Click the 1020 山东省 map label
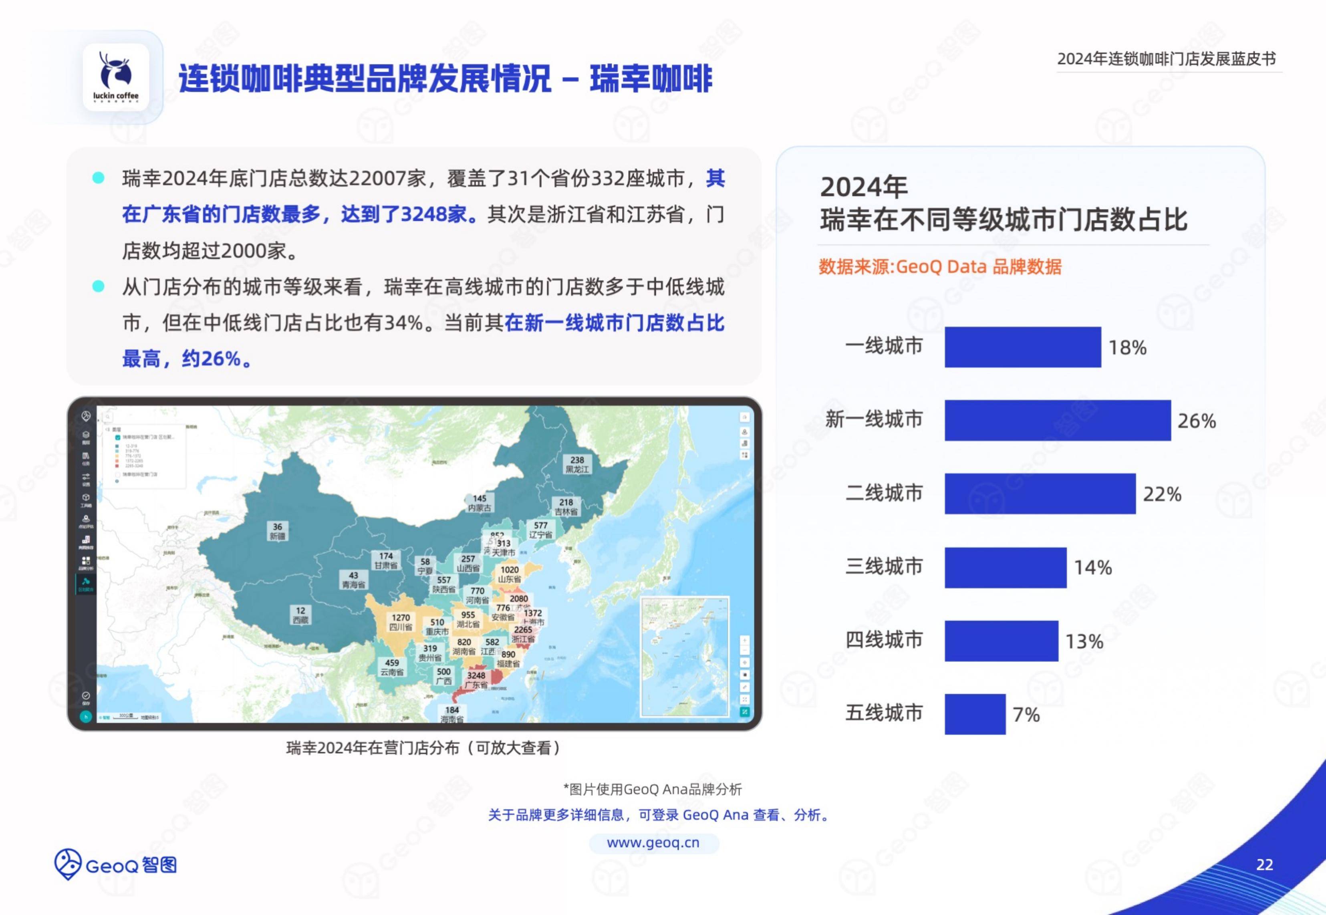This screenshot has width=1326, height=915. pos(509,574)
